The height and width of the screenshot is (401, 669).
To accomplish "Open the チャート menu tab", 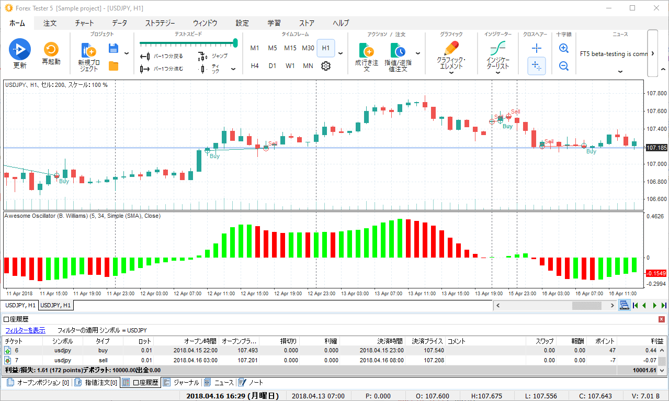I will pos(84,23).
